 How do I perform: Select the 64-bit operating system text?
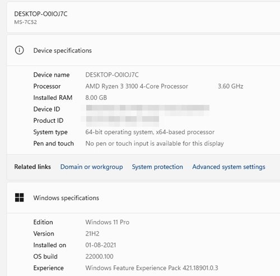pyautogui.click(x=150, y=132)
